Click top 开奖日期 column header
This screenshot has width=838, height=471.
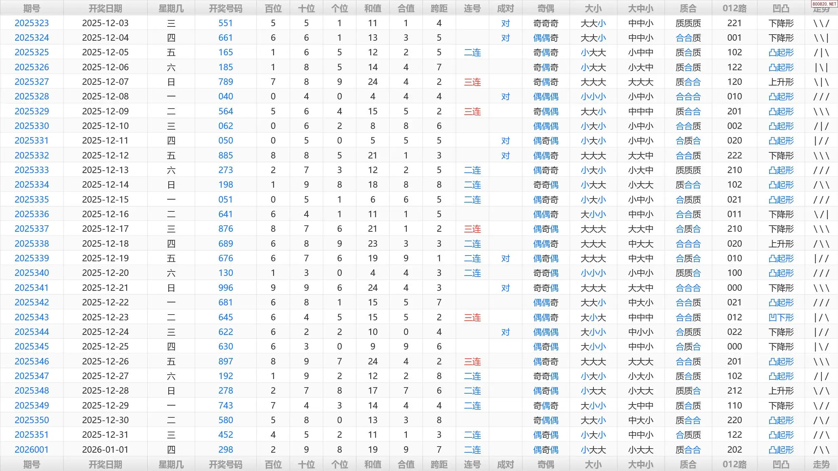click(105, 8)
